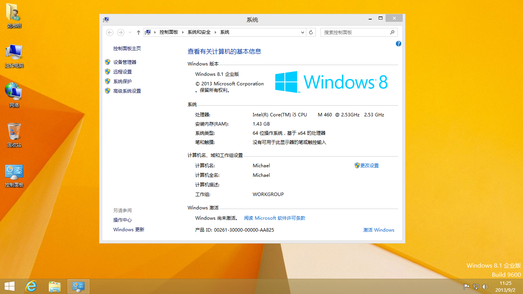Open 控制面板主页 link
This screenshot has height=294, width=523.
coord(127,49)
